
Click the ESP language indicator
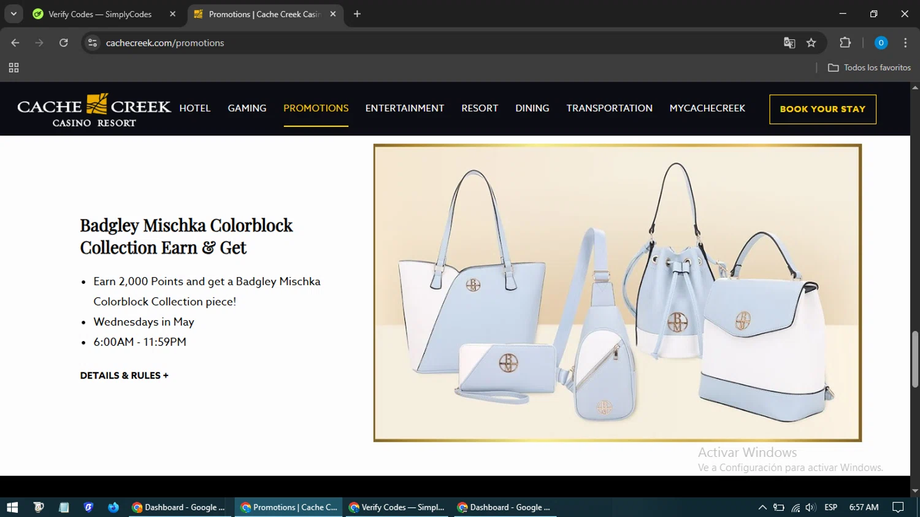pos(831,507)
